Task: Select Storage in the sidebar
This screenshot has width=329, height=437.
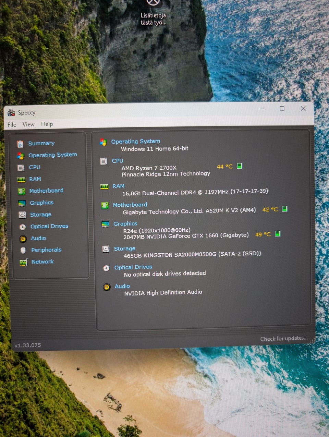Action: coord(41,215)
